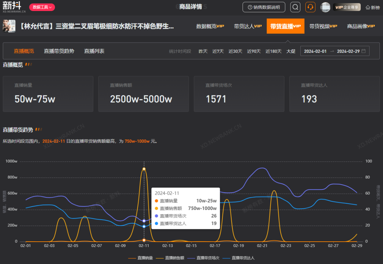Choose 近90天 time range

tap(254, 51)
